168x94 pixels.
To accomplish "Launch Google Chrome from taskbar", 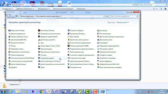I will coord(41,92).
